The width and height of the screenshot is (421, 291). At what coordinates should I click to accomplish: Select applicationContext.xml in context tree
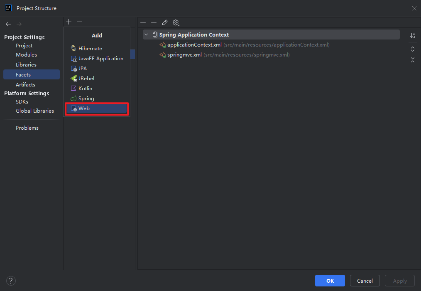pos(244,45)
